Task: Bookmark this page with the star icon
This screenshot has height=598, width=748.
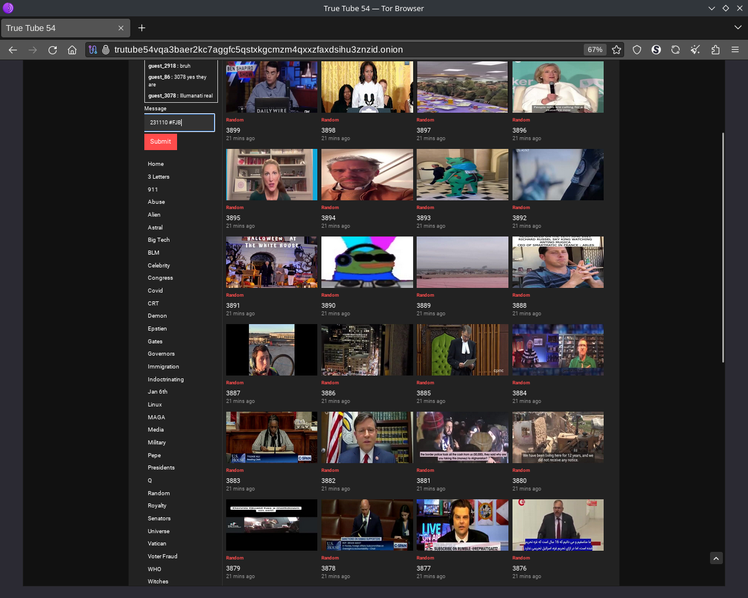Action: tap(616, 50)
